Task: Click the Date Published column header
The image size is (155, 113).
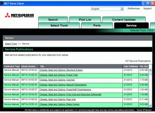Action: point(131,66)
